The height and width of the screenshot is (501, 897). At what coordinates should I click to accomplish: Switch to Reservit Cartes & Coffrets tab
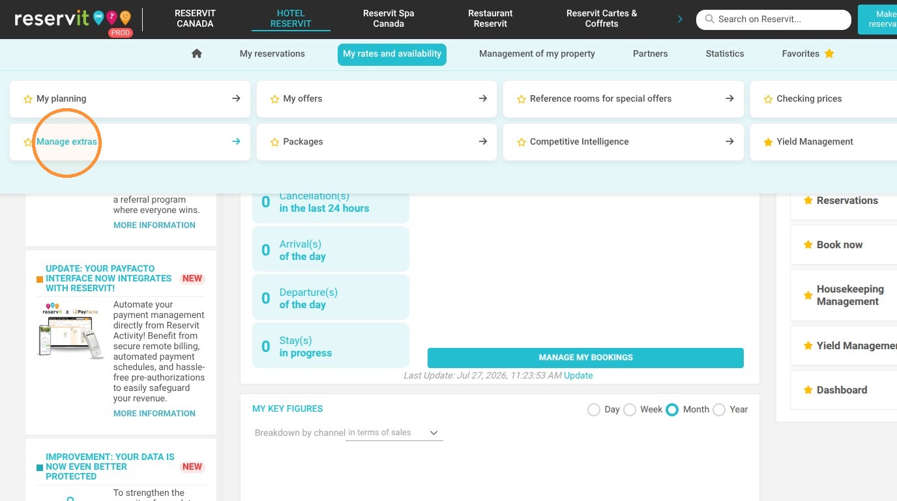[602, 18]
